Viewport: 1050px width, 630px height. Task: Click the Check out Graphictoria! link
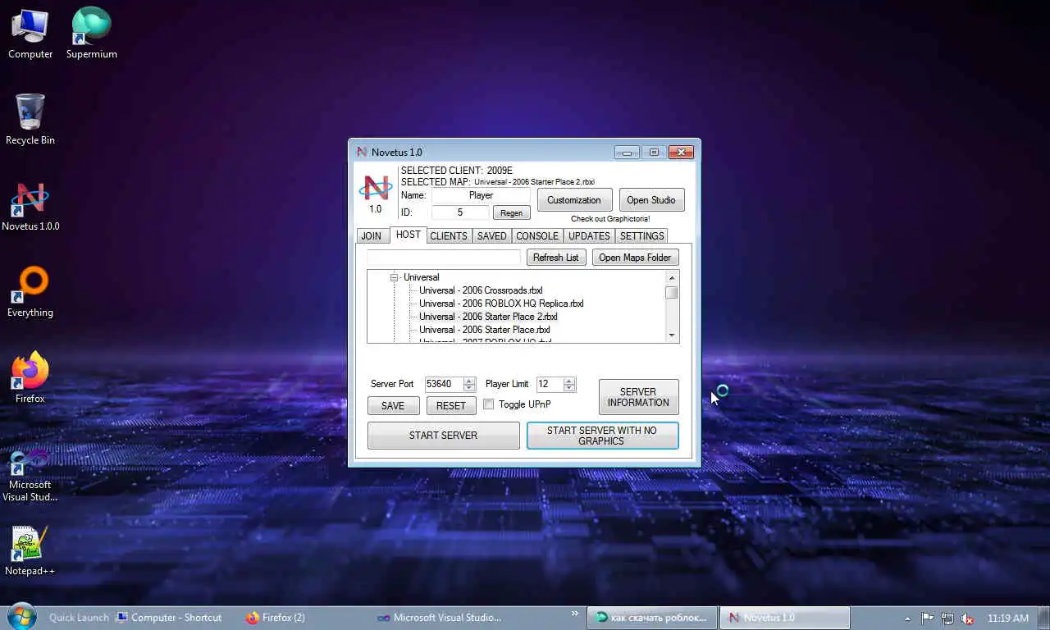[610, 219]
